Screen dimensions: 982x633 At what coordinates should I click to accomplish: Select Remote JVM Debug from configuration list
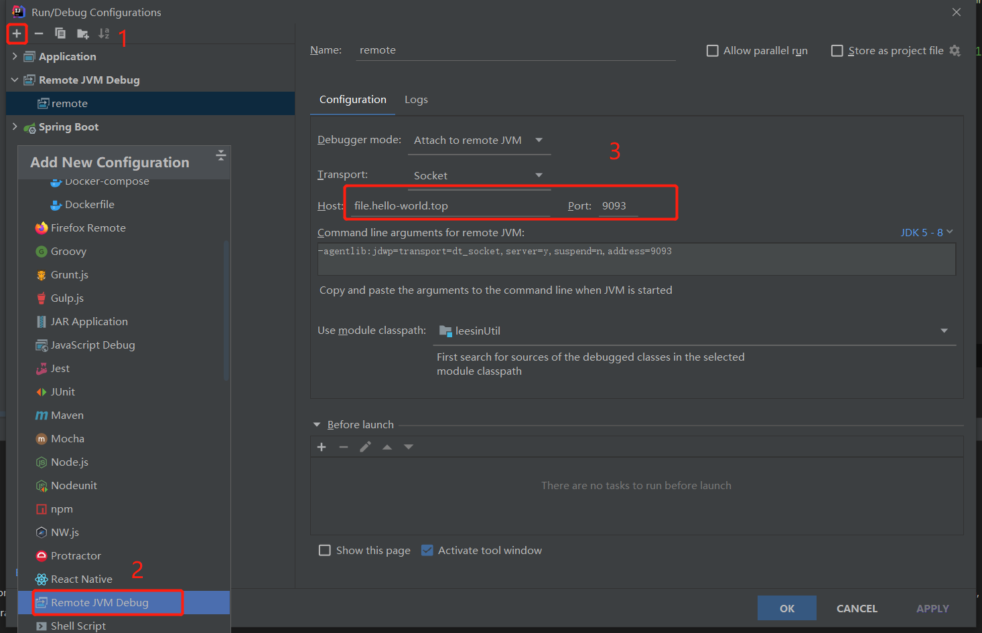tap(99, 602)
